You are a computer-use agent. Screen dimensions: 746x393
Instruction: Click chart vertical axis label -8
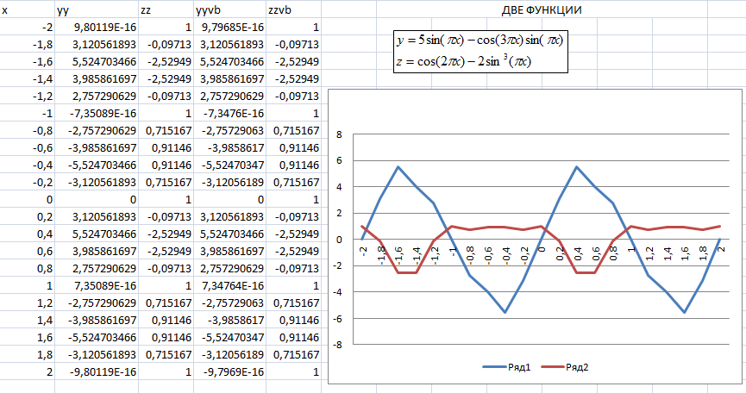pos(337,345)
